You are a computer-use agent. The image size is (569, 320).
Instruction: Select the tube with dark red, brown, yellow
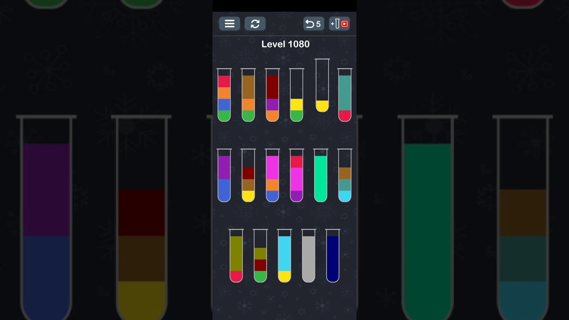click(x=248, y=176)
